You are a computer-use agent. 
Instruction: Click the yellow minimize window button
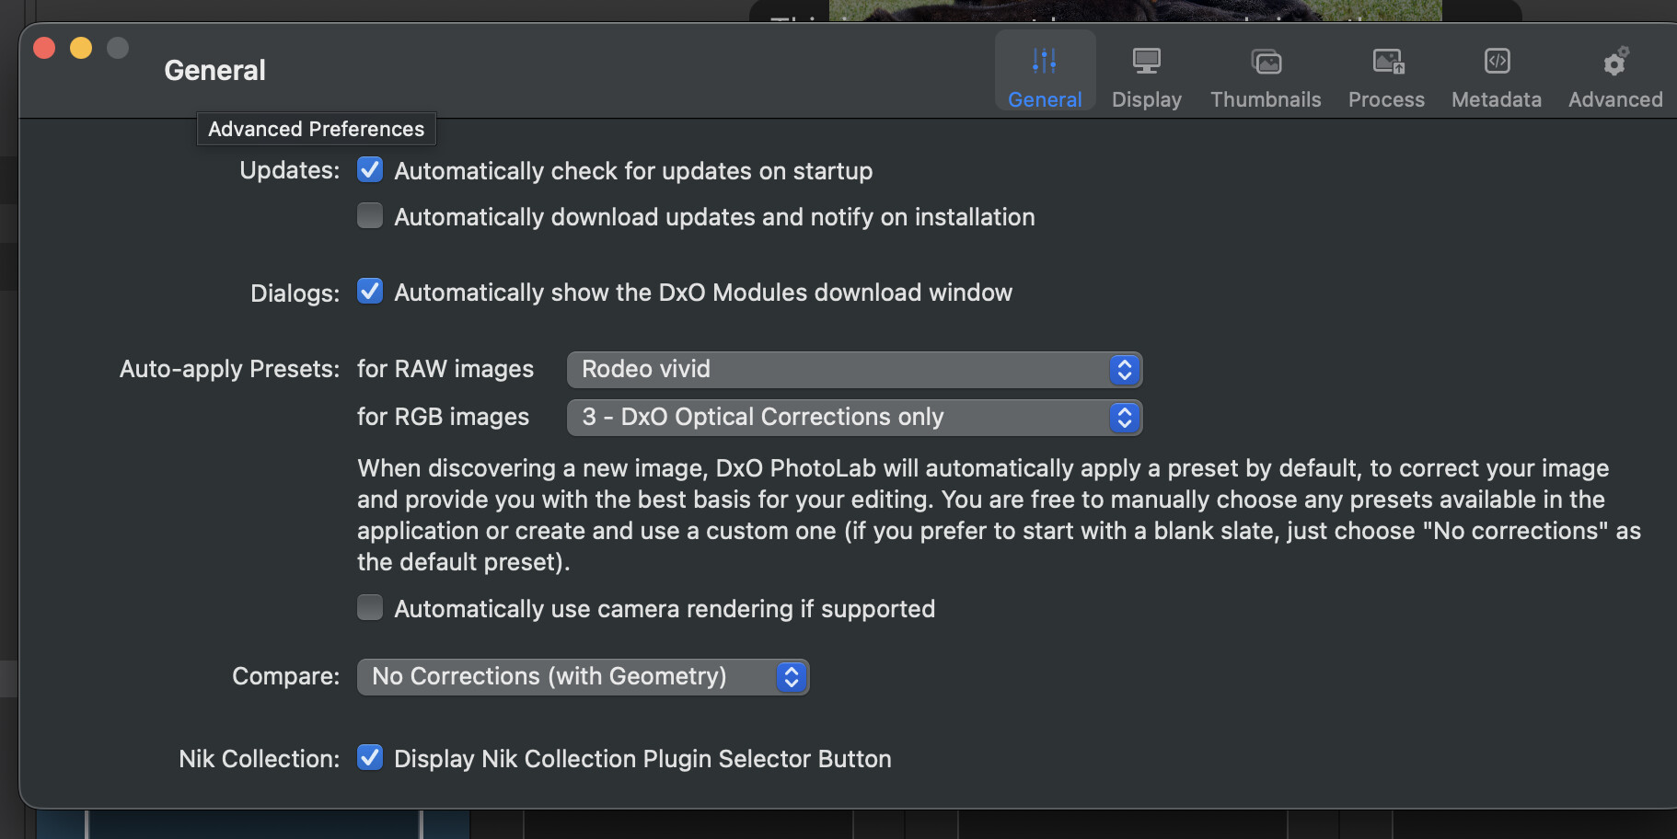81,48
